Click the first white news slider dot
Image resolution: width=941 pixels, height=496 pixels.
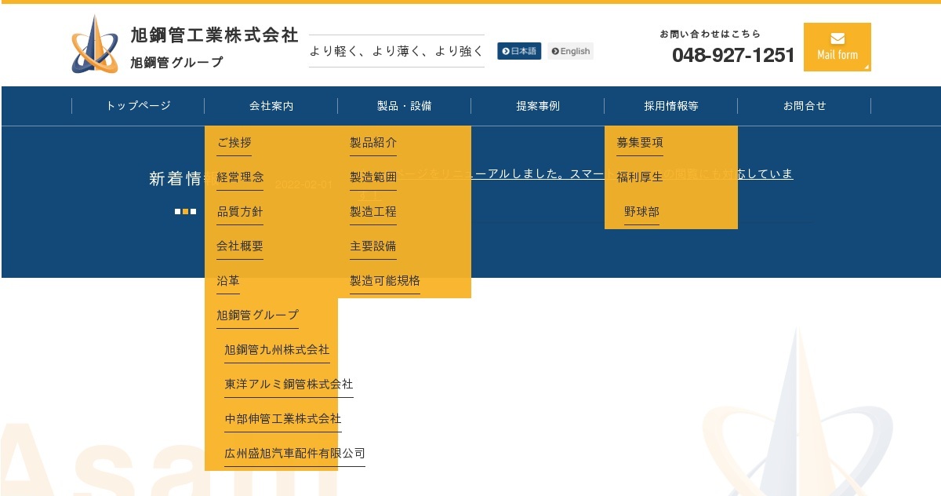pyautogui.click(x=178, y=211)
